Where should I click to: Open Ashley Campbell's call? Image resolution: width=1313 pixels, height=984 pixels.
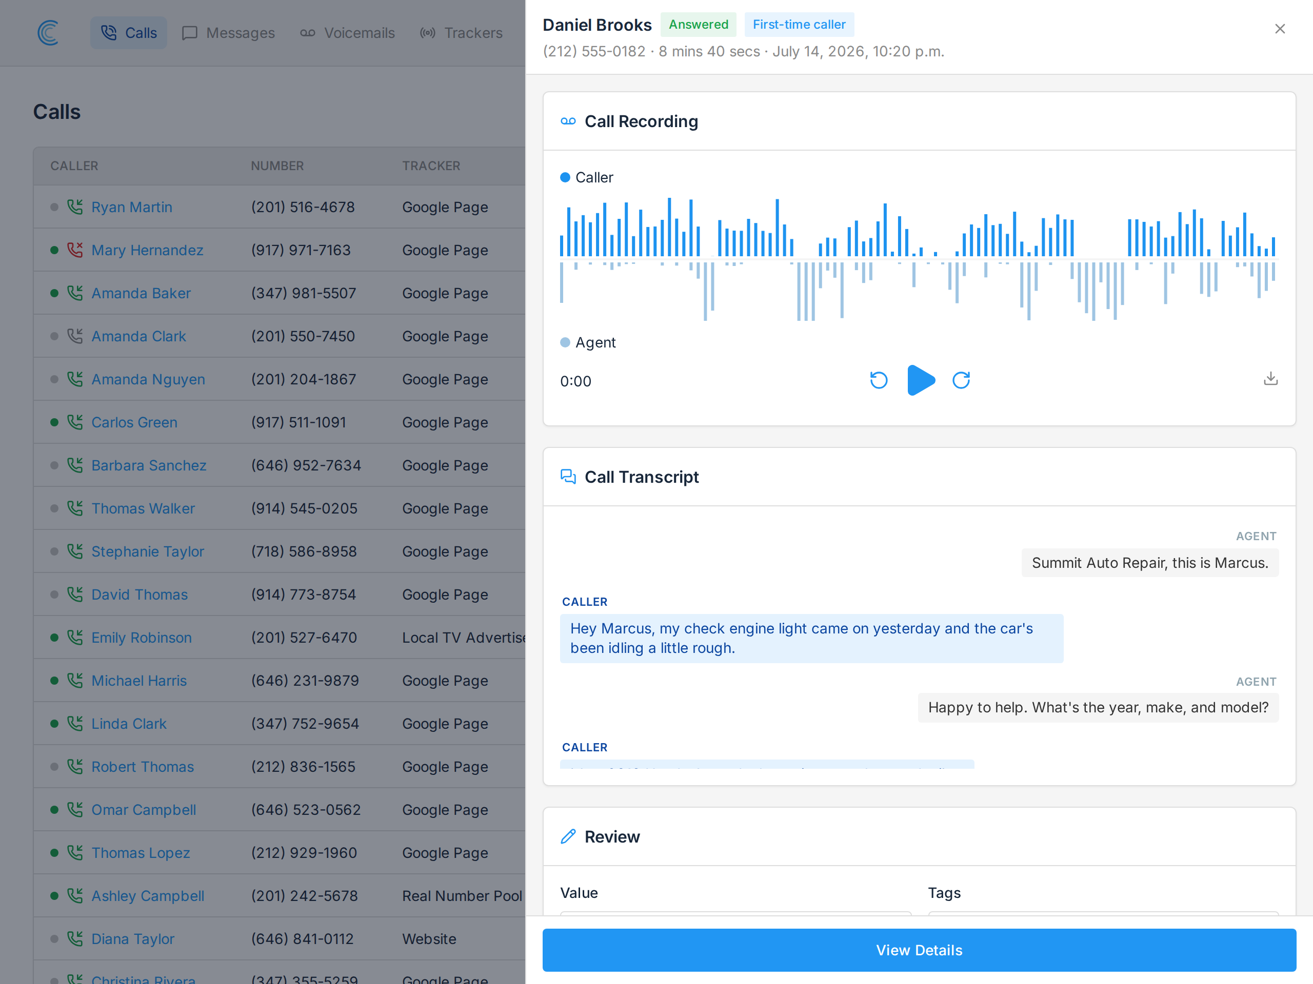[147, 896]
